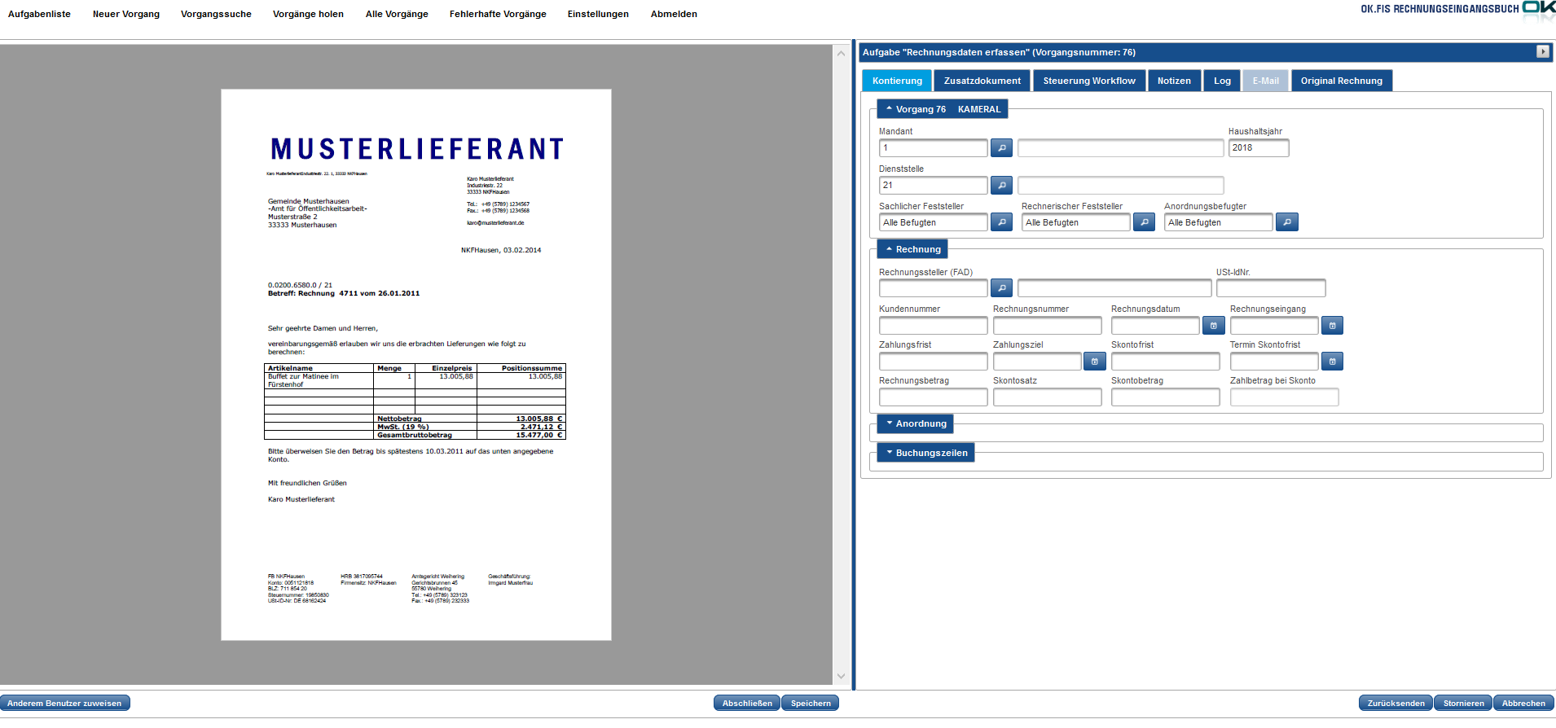This screenshot has height=728, width=1556.
Task: Collapse the Rechnung section
Action: click(x=912, y=250)
